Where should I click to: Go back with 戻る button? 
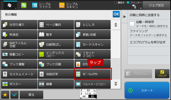coord(31,95)
